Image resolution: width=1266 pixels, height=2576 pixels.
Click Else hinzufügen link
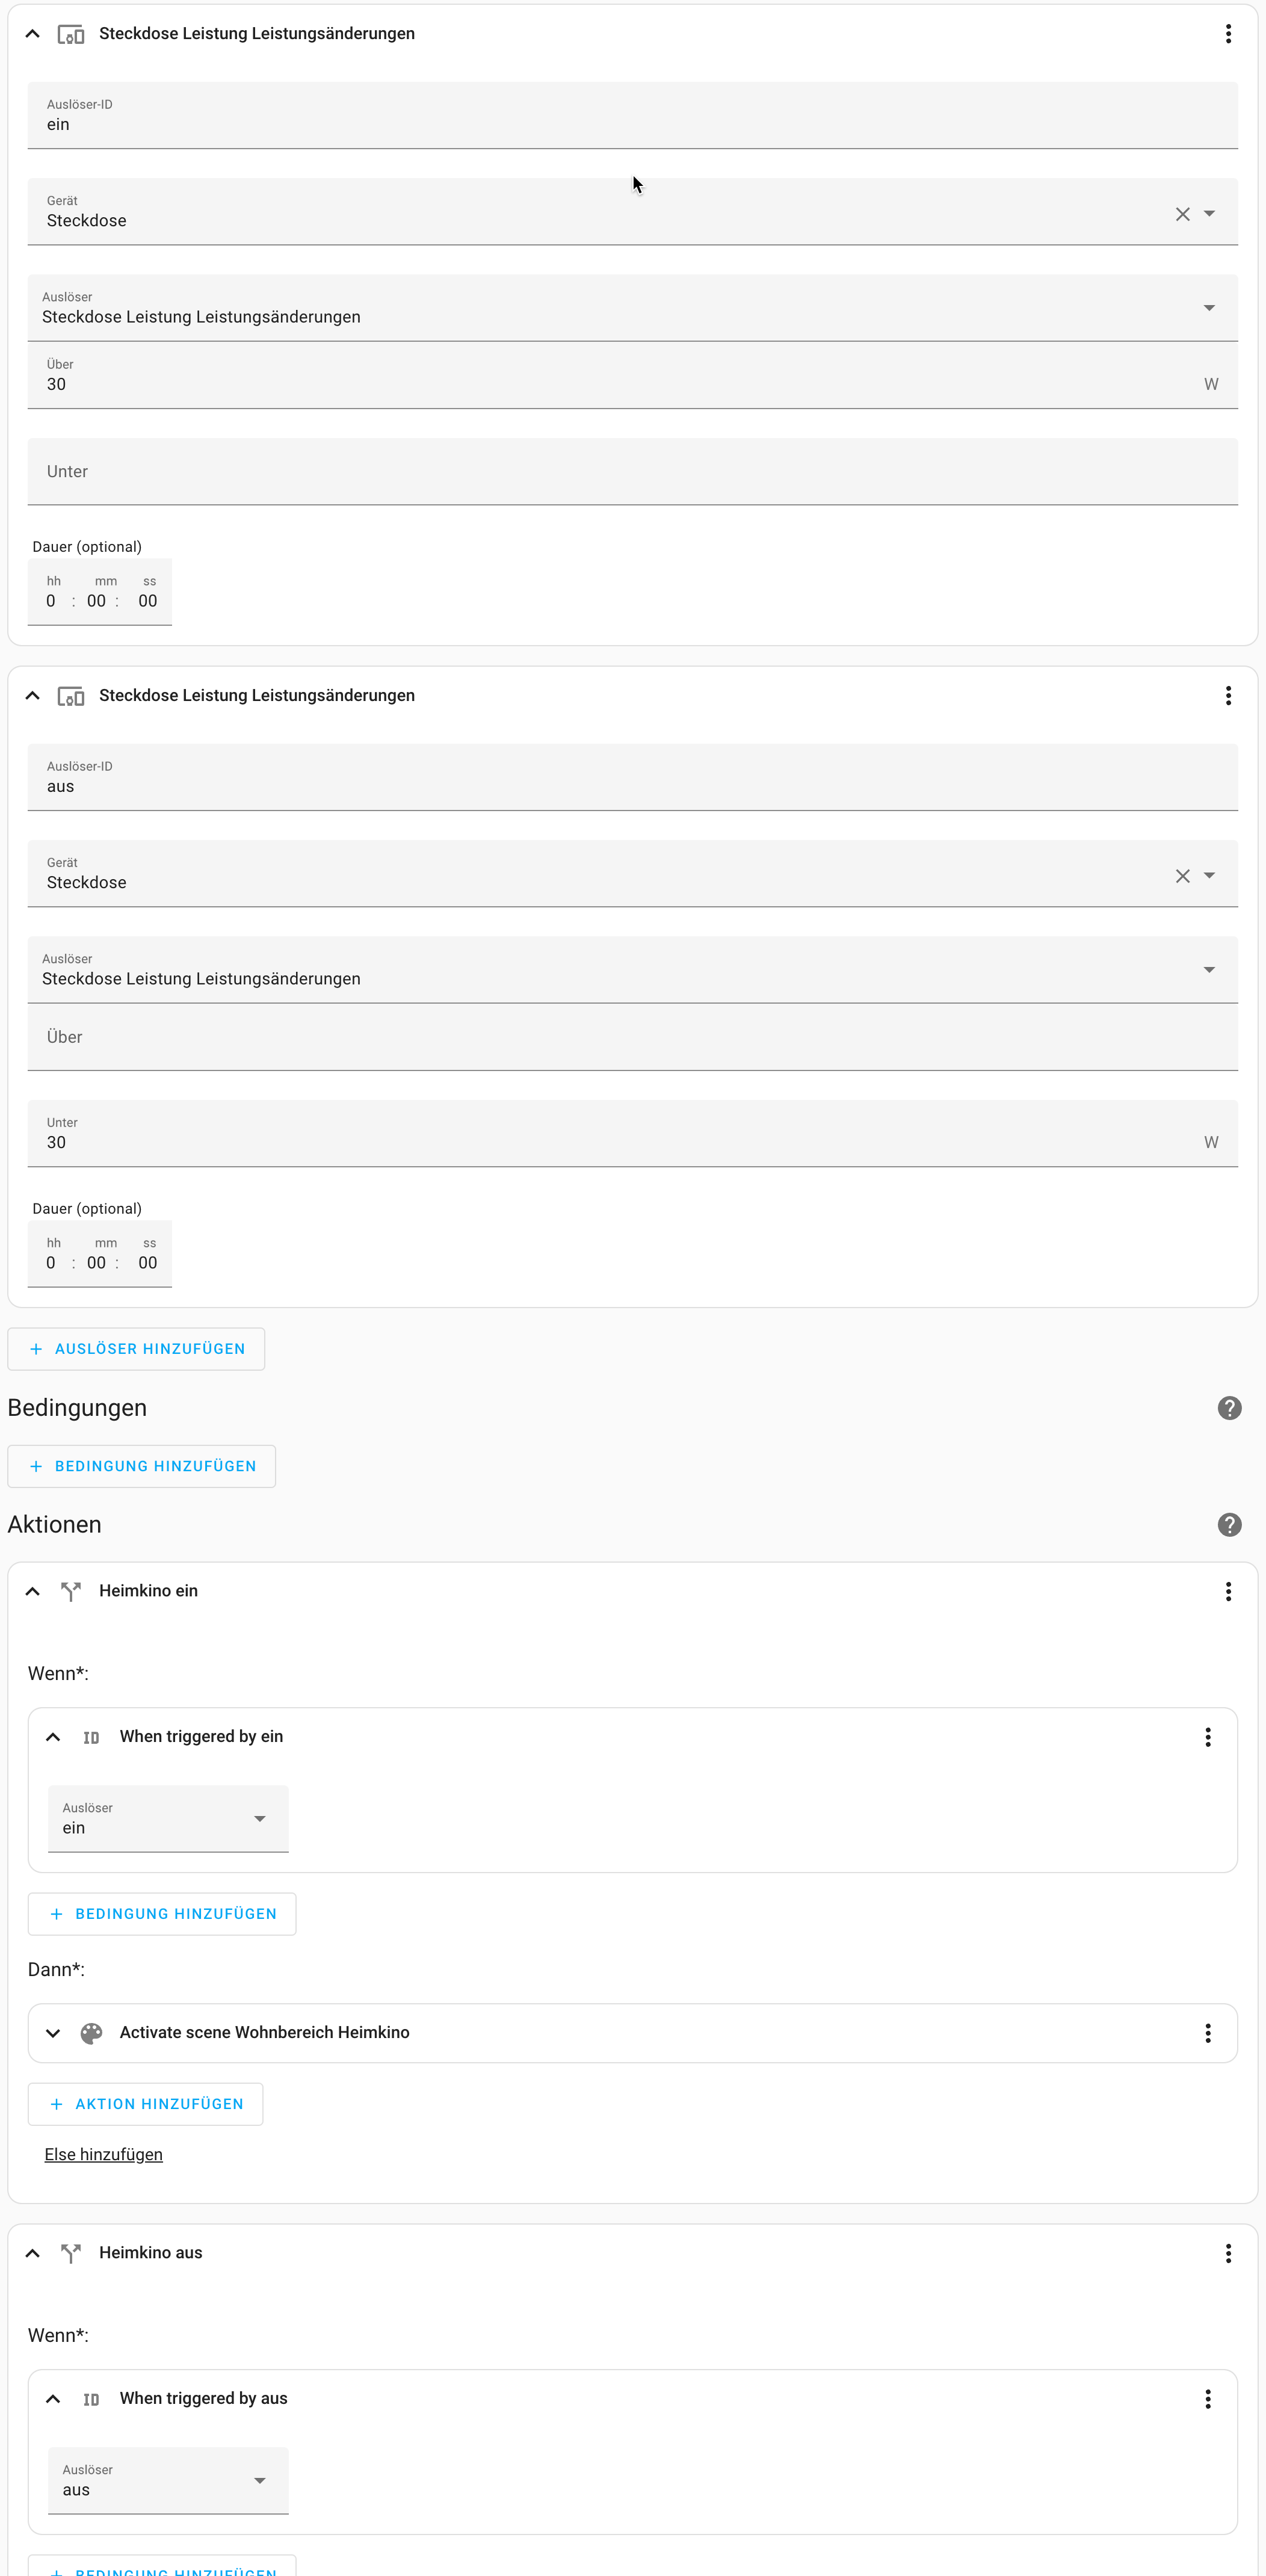pos(103,2155)
